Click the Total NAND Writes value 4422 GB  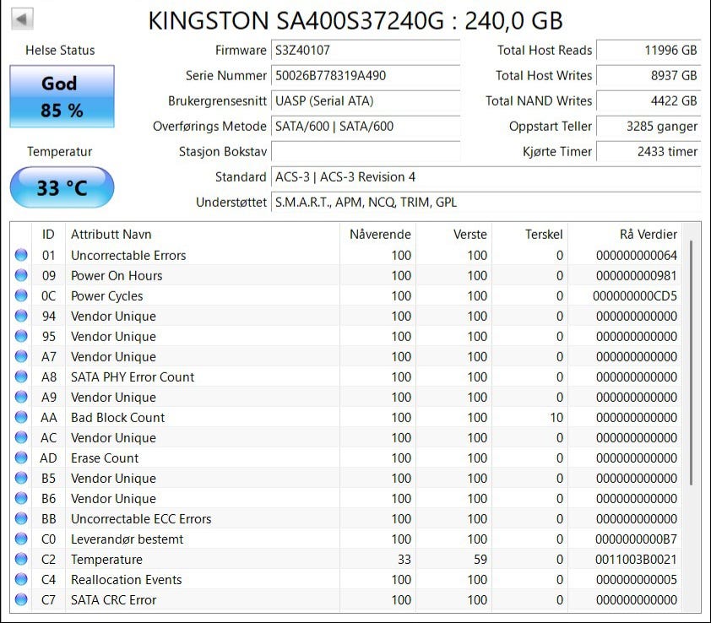click(x=649, y=100)
